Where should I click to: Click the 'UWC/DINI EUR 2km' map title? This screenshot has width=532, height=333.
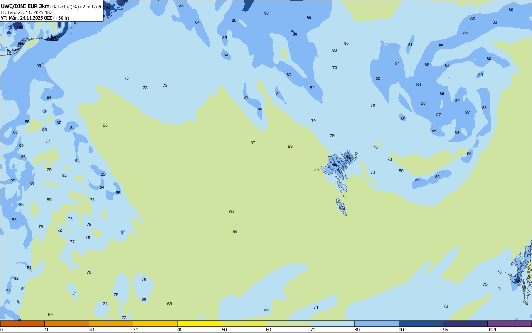[x=25, y=6]
